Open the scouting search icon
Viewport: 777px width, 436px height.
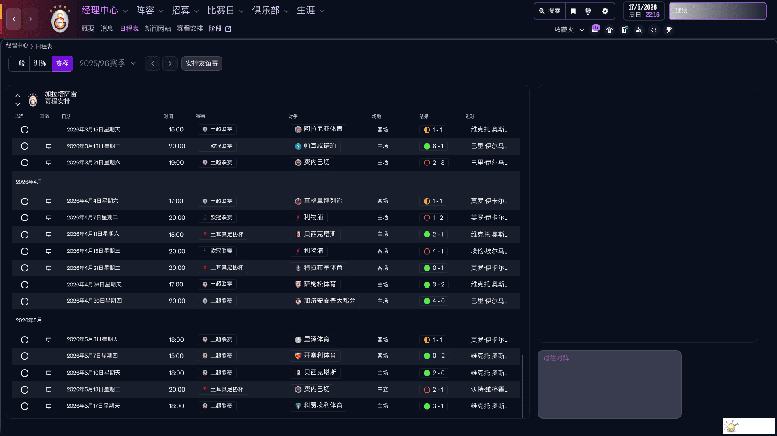639,30
